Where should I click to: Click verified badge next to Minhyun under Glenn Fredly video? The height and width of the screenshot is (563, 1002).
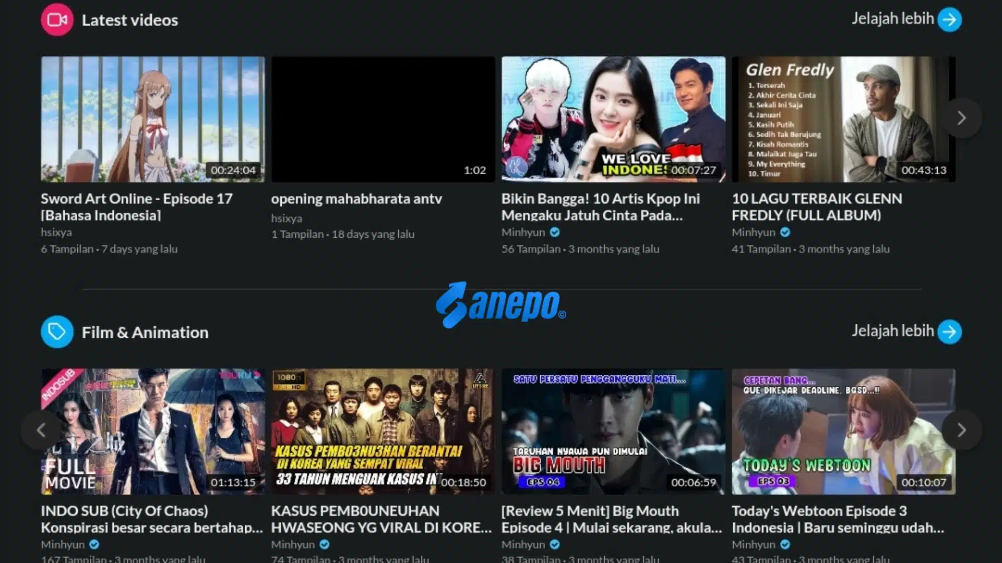click(785, 232)
